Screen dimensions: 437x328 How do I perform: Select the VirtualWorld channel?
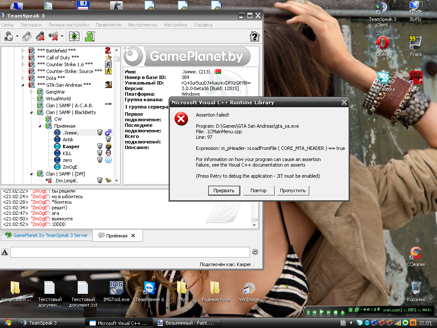coord(58,99)
